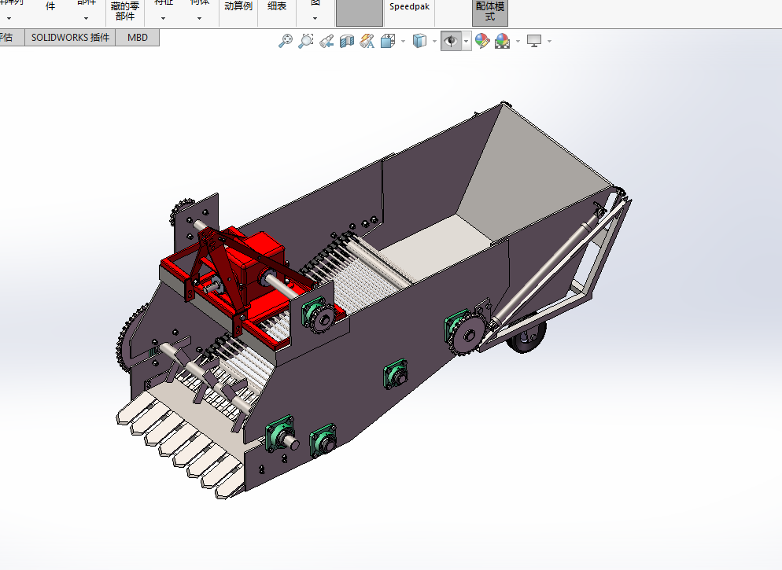The image size is (782, 570).
Task: Expand the Display Style dropdown arrow
Action: click(x=435, y=42)
